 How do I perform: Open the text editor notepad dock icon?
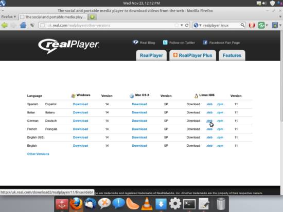(204, 204)
